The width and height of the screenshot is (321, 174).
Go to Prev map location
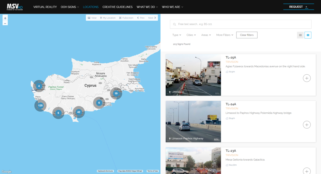141,18
